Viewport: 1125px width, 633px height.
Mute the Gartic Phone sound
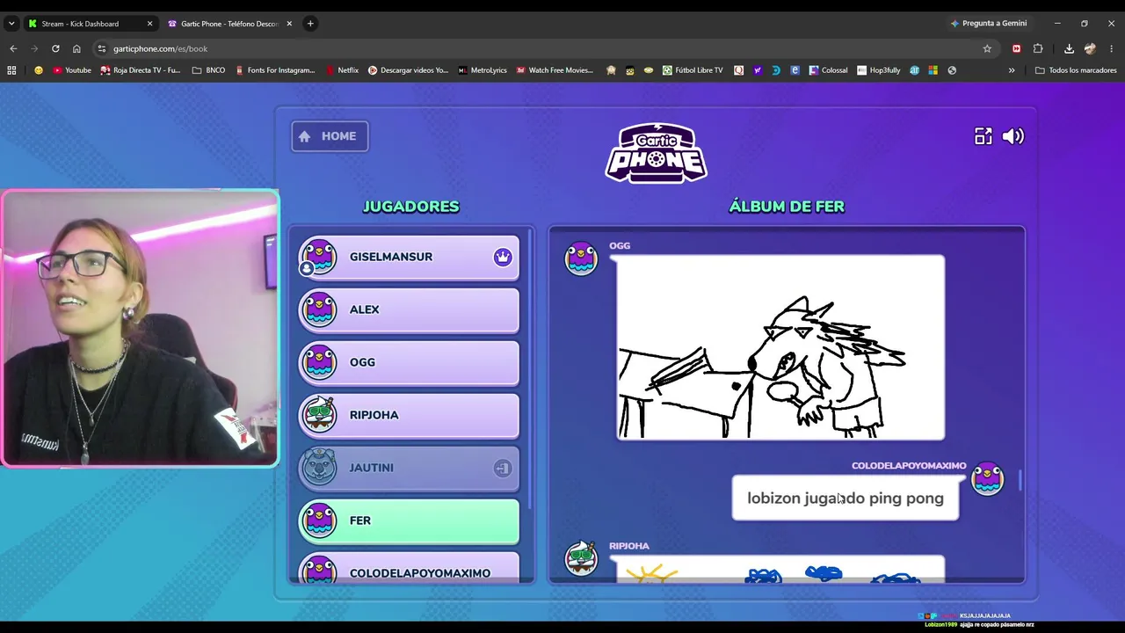click(1013, 136)
